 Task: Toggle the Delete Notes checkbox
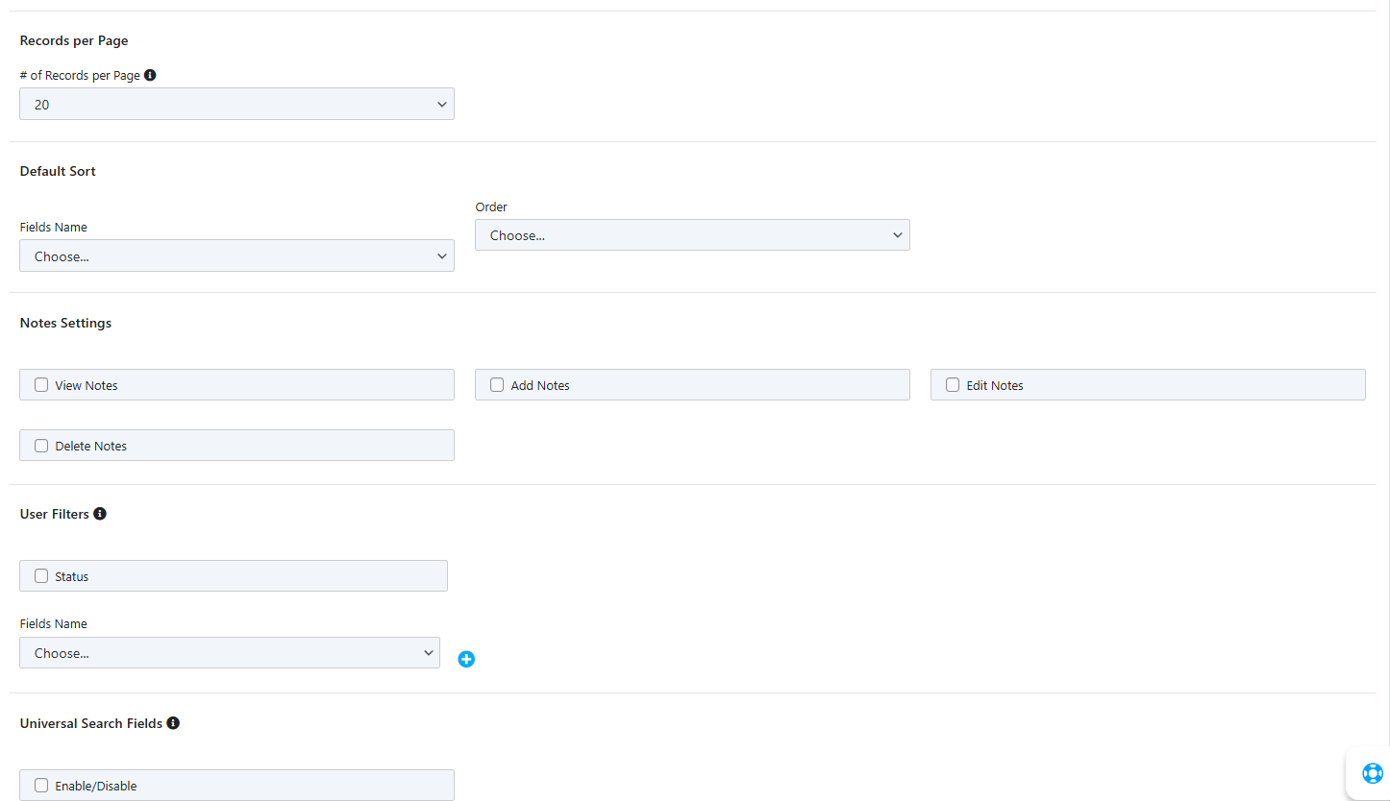41,446
